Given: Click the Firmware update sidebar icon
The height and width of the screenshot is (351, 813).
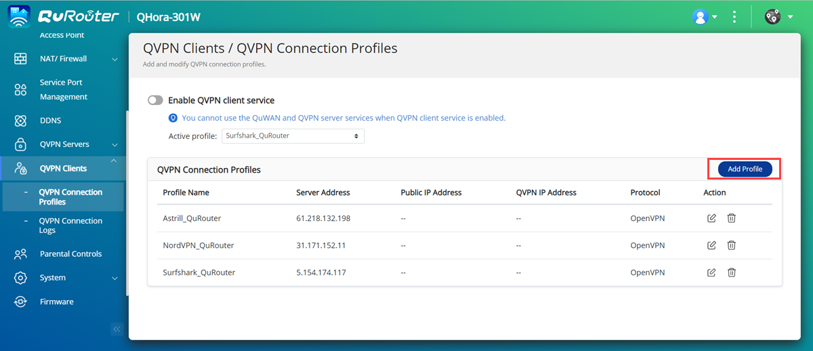Looking at the screenshot, I should (20, 302).
